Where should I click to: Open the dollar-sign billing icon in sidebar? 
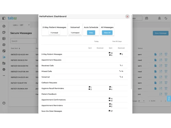(4, 45)
